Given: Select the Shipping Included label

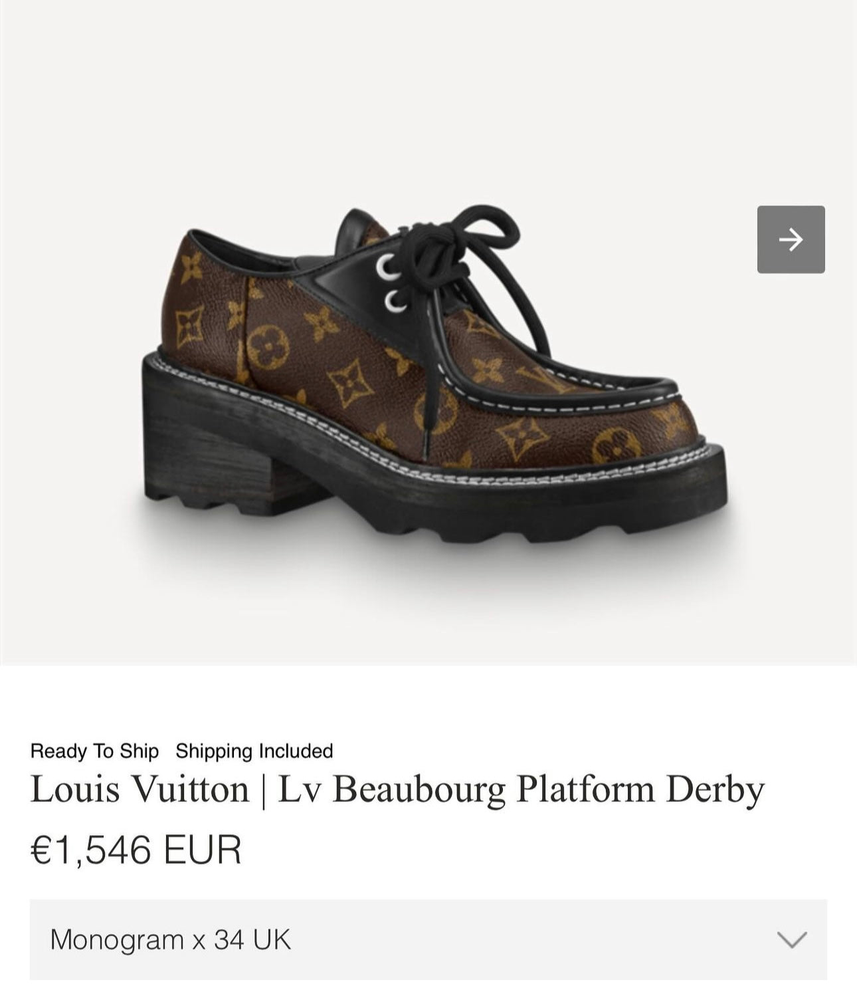Looking at the screenshot, I should click(254, 751).
